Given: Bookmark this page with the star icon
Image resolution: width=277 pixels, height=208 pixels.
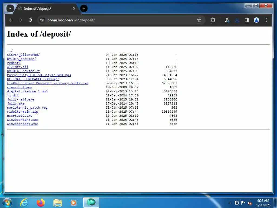Looking at the screenshot, I should [199, 20].
